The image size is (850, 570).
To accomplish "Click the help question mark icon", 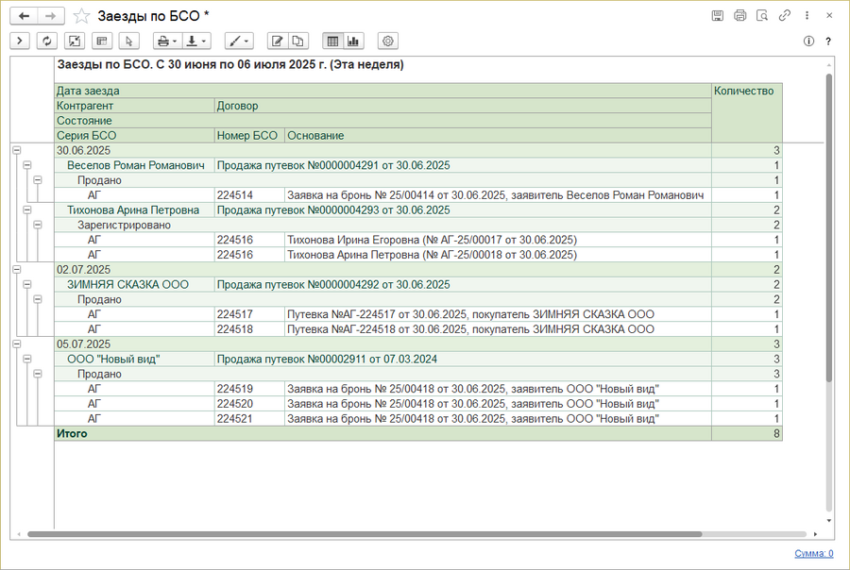I will (x=828, y=42).
